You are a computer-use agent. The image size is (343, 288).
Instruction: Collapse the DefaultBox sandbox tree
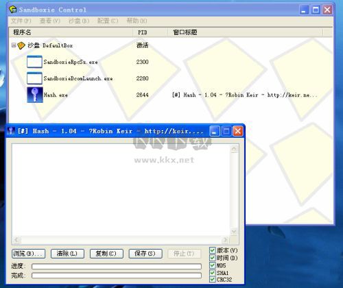tap(14, 45)
